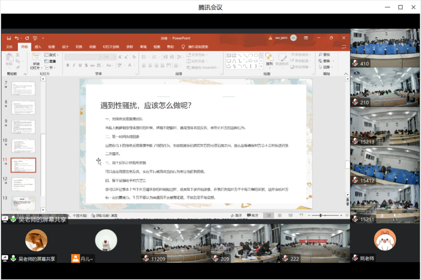Click the Find (查找) magnifier icon

click(x=320, y=55)
